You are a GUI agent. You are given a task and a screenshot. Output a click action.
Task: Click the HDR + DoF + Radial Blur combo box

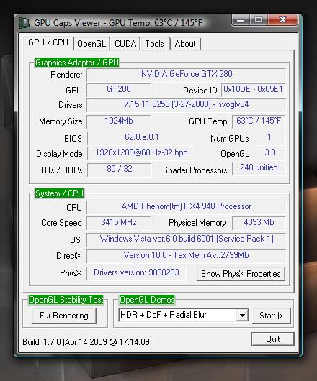(183, 315)
